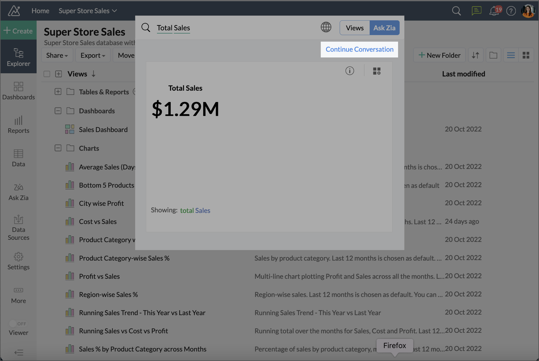Click the Sales link in Showing text

coord(202,210)
